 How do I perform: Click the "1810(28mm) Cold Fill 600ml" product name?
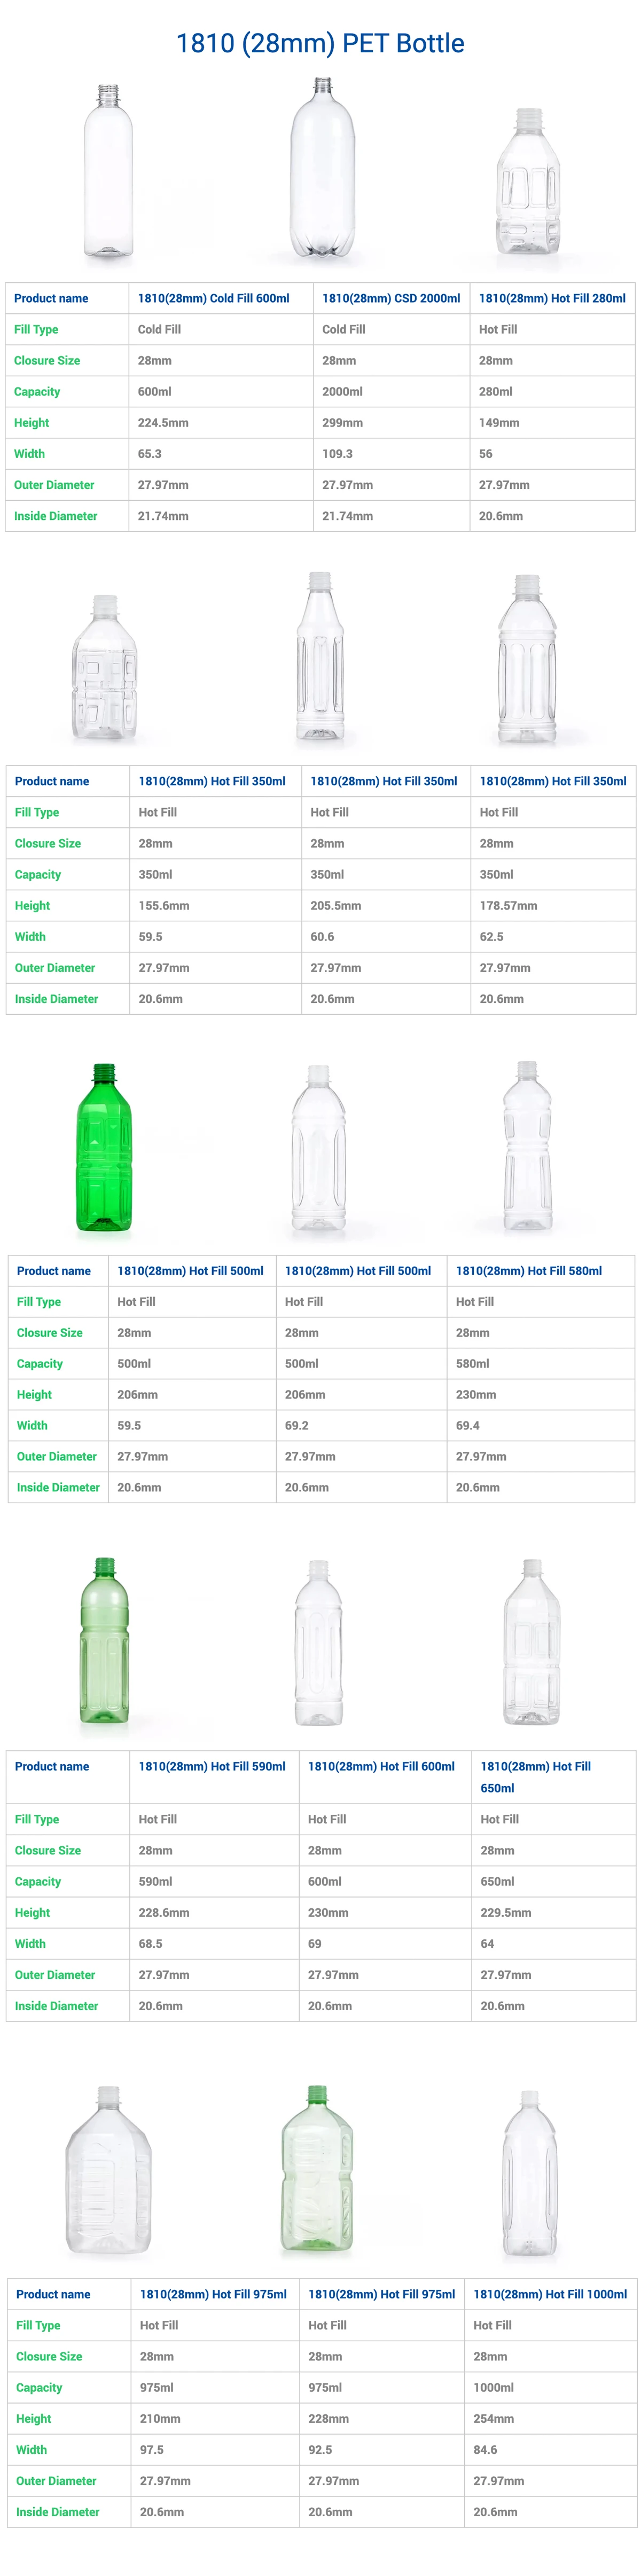coord(213,298)
